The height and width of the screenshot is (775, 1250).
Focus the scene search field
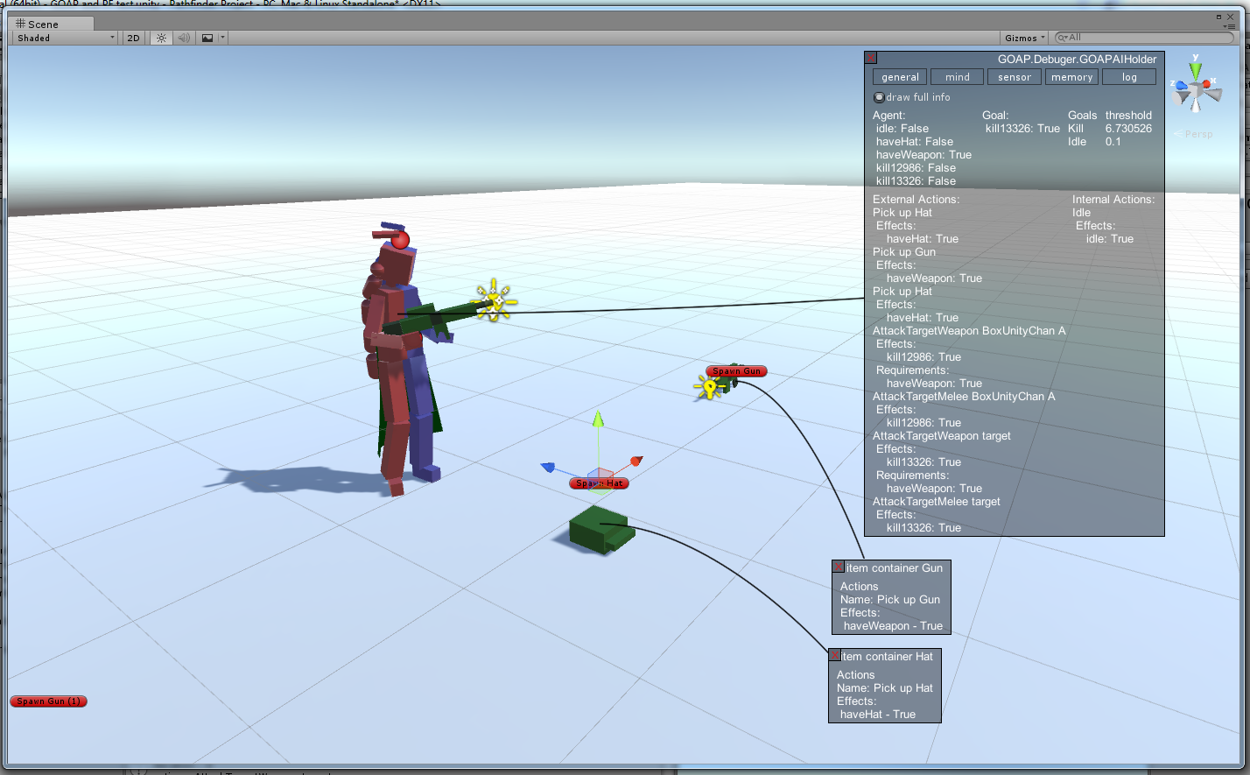tap(1144, 38)
